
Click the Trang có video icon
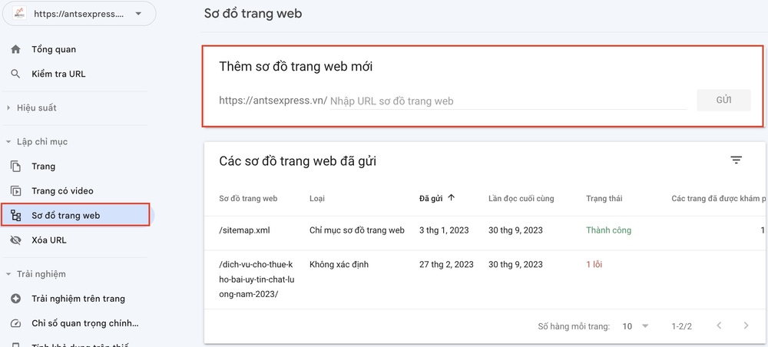(x=15, y=191)
